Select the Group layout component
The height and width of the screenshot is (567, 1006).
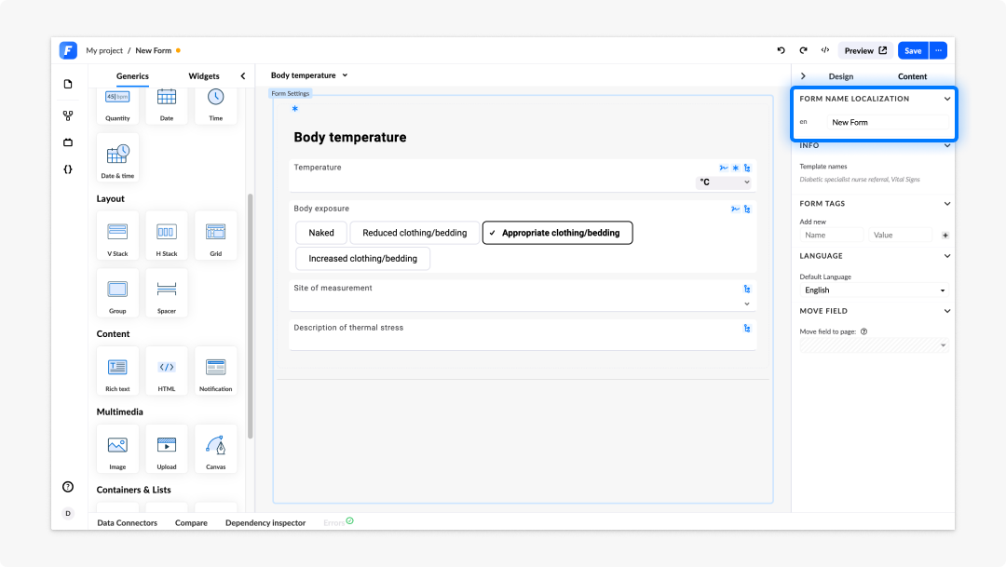117,292
